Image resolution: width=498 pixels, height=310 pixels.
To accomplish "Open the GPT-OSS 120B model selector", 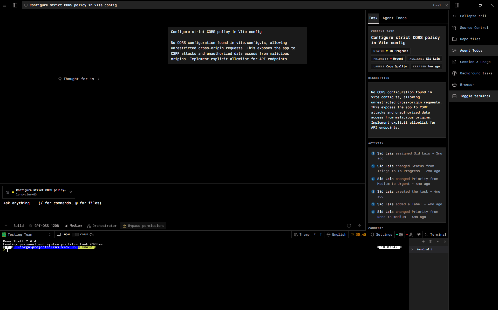I will point(44,226).
